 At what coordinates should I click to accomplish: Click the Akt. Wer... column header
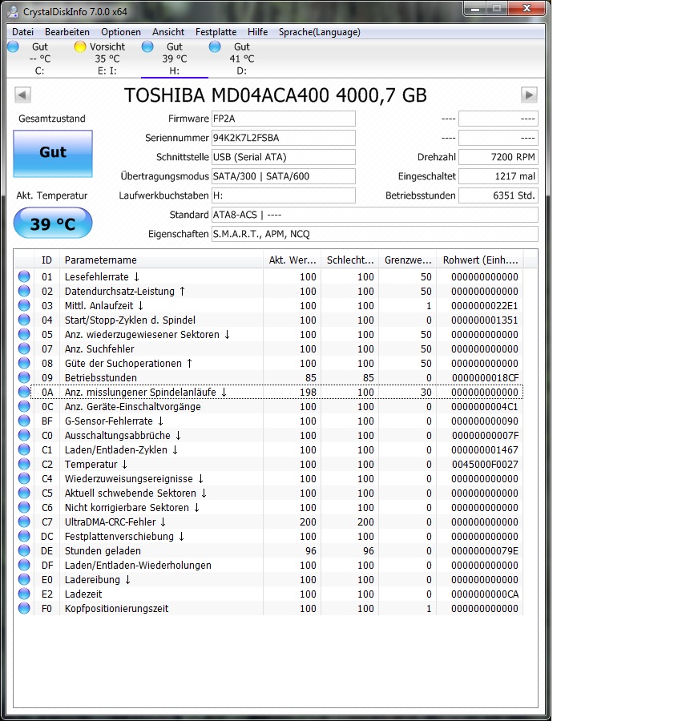293,260
